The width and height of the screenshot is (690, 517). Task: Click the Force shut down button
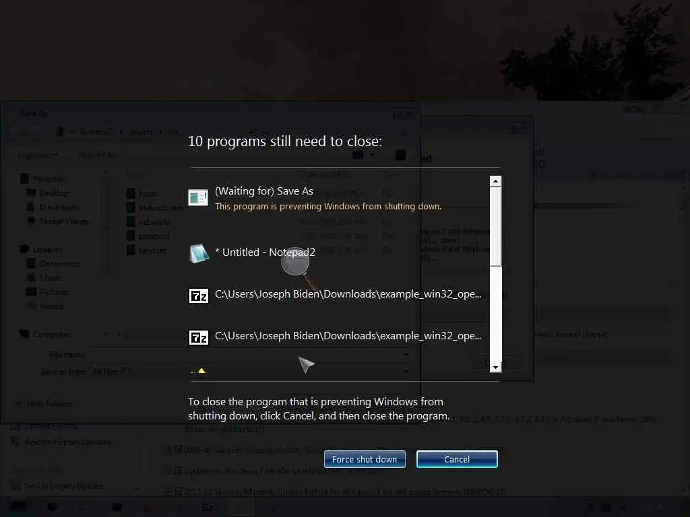365,459
